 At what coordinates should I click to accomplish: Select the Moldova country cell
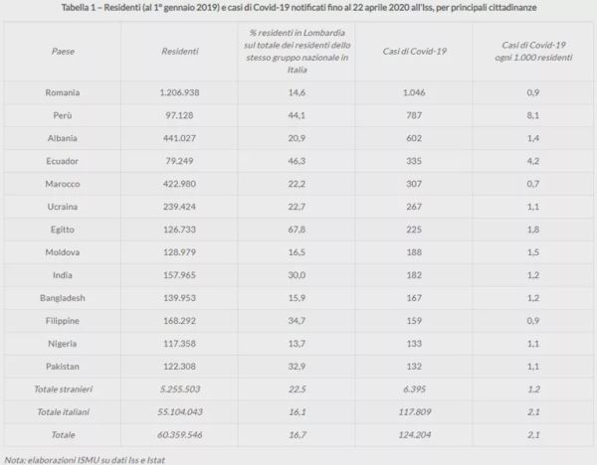(x=63, y=252)
